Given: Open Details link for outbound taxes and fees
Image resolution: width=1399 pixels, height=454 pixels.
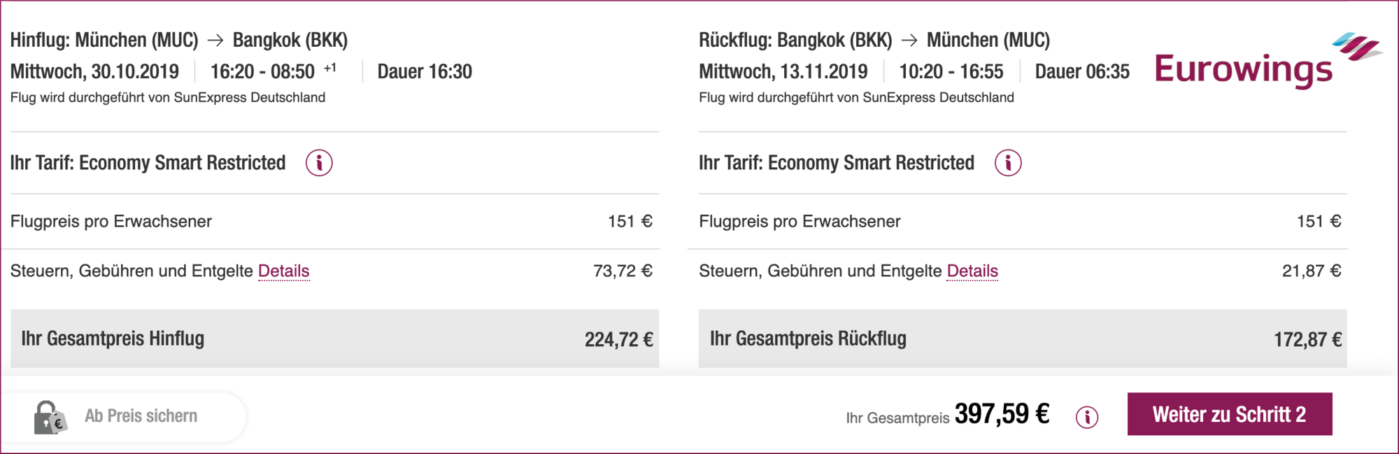Looking at the screenshot, I should pyautogui.click(x=283, y=271).
